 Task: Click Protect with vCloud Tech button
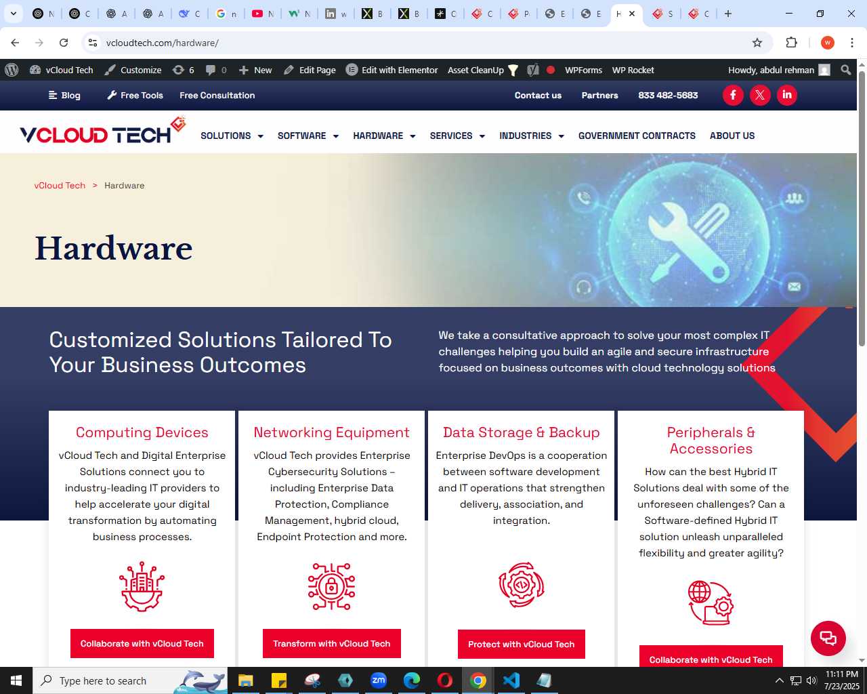point(522,644)
